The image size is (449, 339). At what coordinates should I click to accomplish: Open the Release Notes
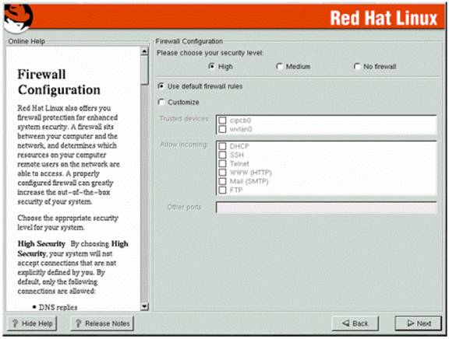pos(102,323)
